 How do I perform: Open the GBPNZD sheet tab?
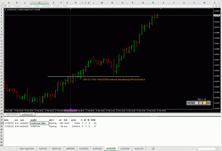click(x=70, y=149)
